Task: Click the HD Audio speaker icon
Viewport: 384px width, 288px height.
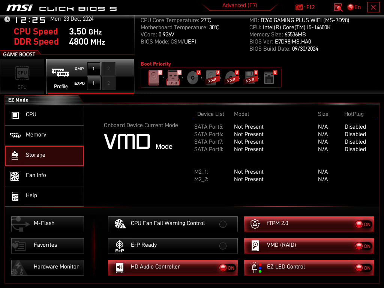Action: pos(120,268)
